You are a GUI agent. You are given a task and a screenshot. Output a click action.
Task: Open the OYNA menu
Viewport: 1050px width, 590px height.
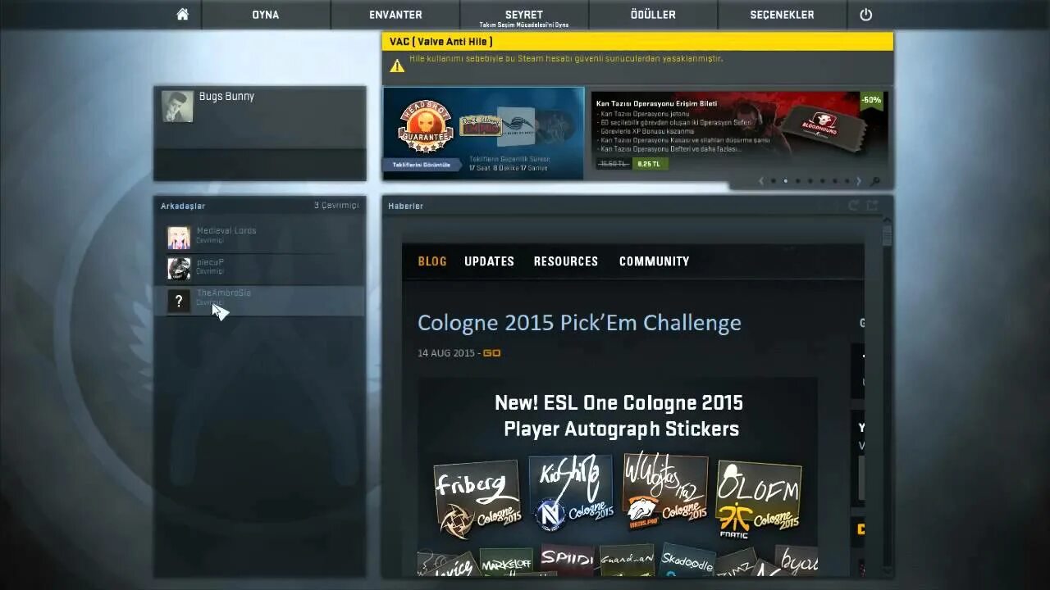coord(265,15)
